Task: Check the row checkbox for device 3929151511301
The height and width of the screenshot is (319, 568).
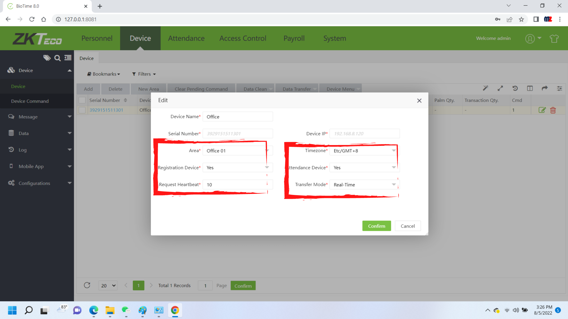Action: 82,110
